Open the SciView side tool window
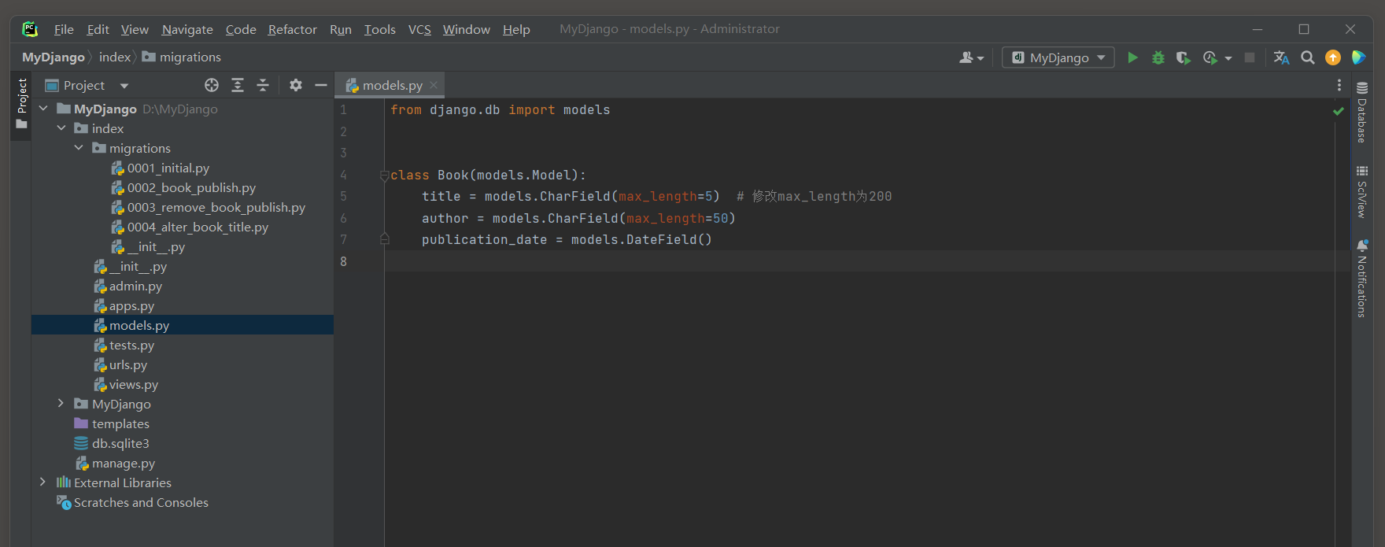 tap(1361, 191)
